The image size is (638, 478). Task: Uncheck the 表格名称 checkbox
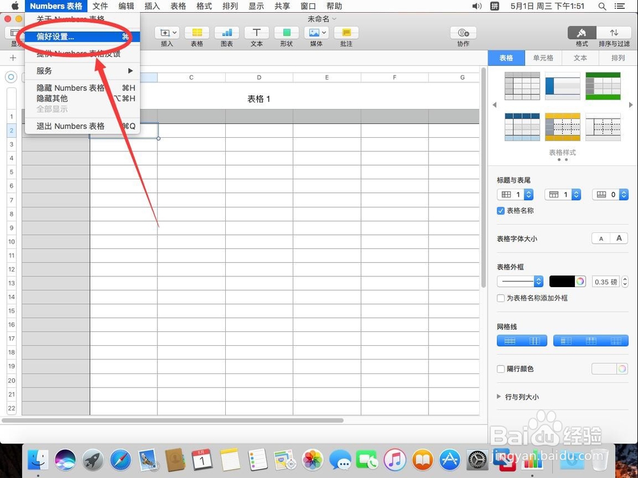(x=500, y=211)
